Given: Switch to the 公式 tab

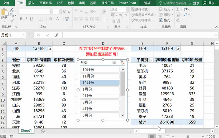Looking at the screenshot, I should [60, 3].
